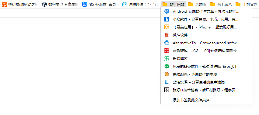Open 免费的各类软件下载渠道 bookmark entry
The image size is (259, 115).
(206, 67)
